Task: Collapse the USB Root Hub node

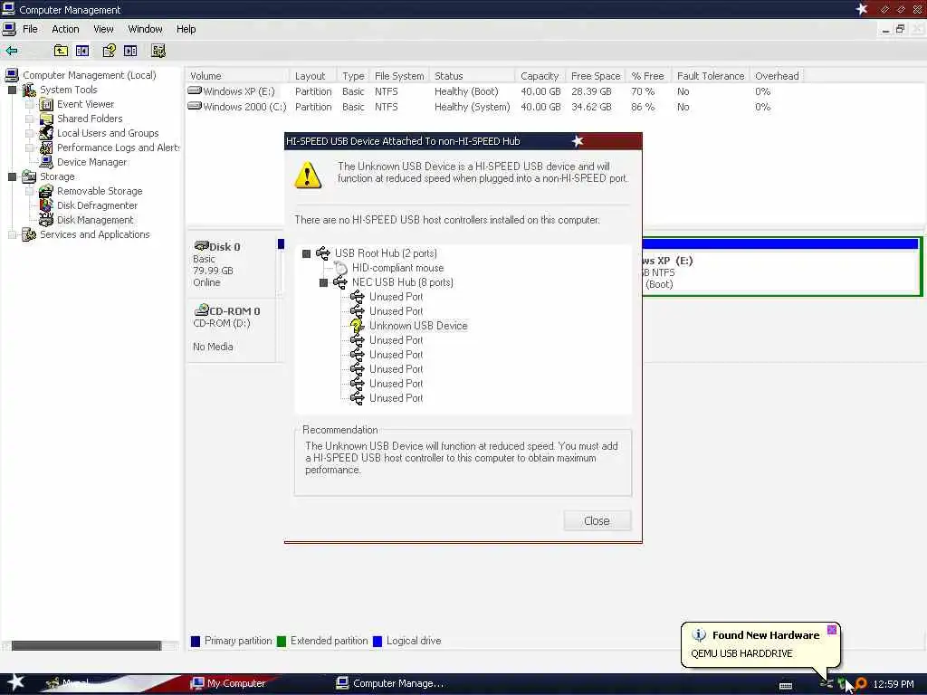Action: tap(306, 253)
